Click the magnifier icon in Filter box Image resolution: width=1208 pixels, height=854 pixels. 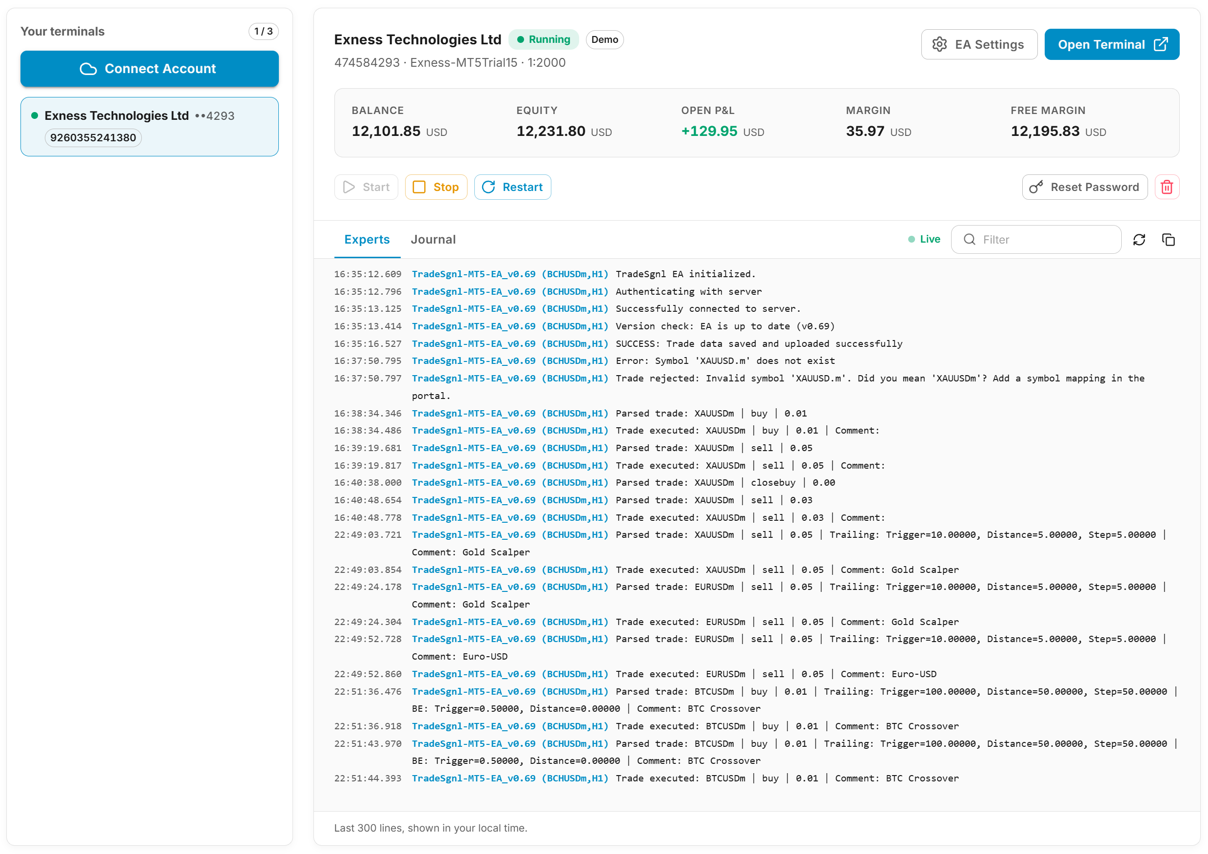(969, 240)
